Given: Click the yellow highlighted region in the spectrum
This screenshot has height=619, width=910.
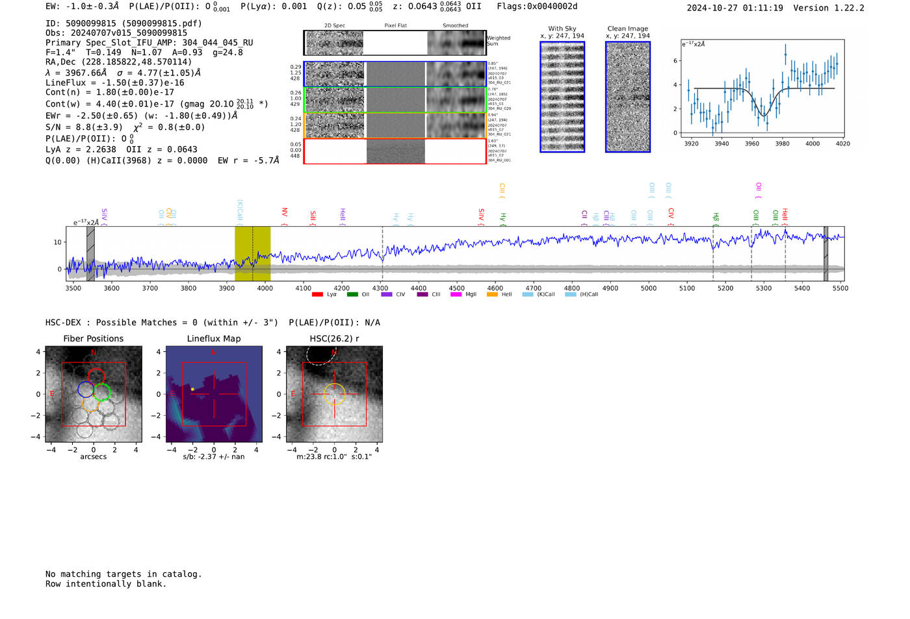Looking at the screenshot, I should coord(252,253).
